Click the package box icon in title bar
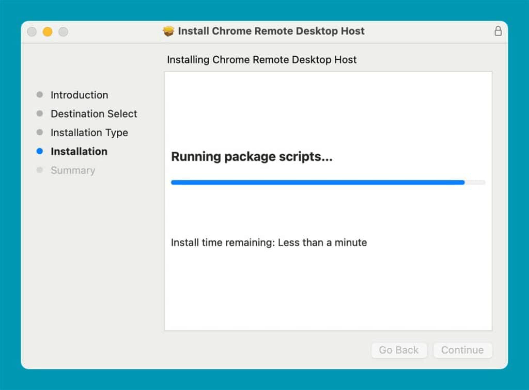 coord(168,31)
